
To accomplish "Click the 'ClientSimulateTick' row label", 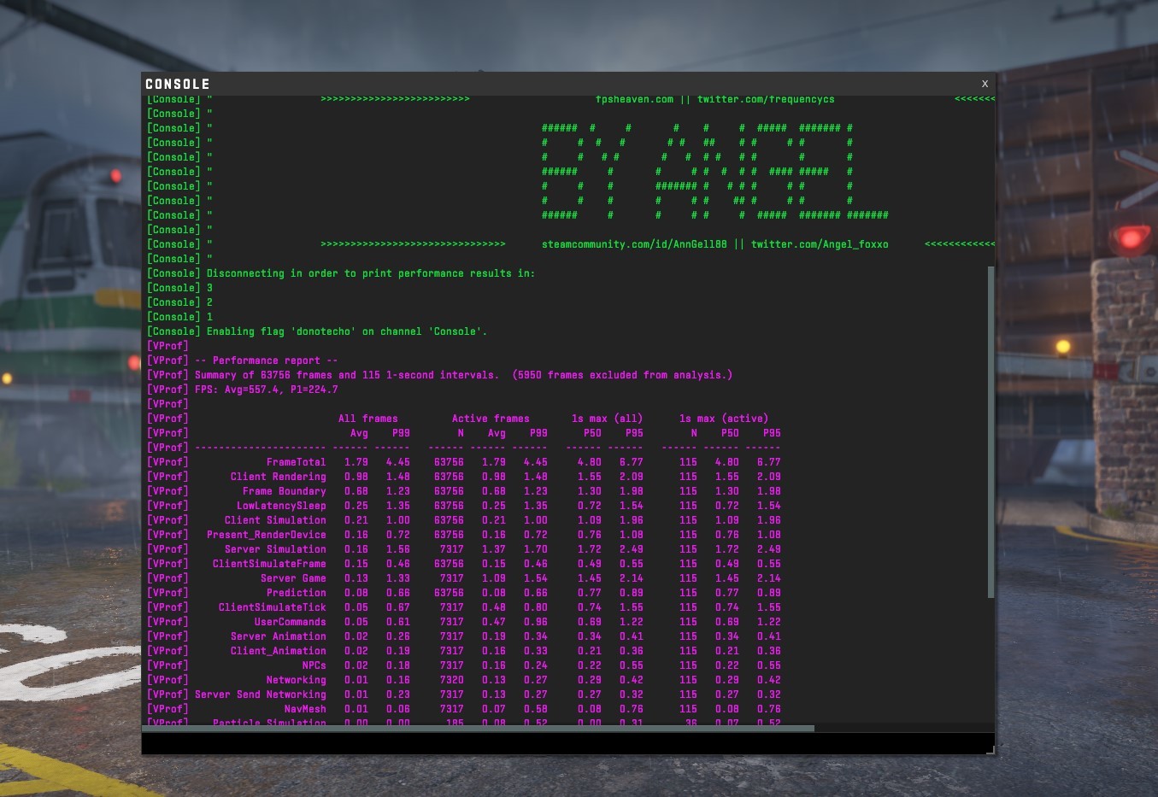I will pos(273,607).
